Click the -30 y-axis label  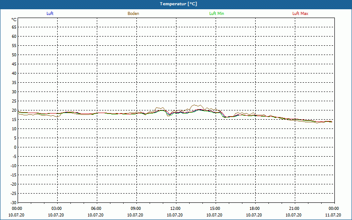coord(14,203)
